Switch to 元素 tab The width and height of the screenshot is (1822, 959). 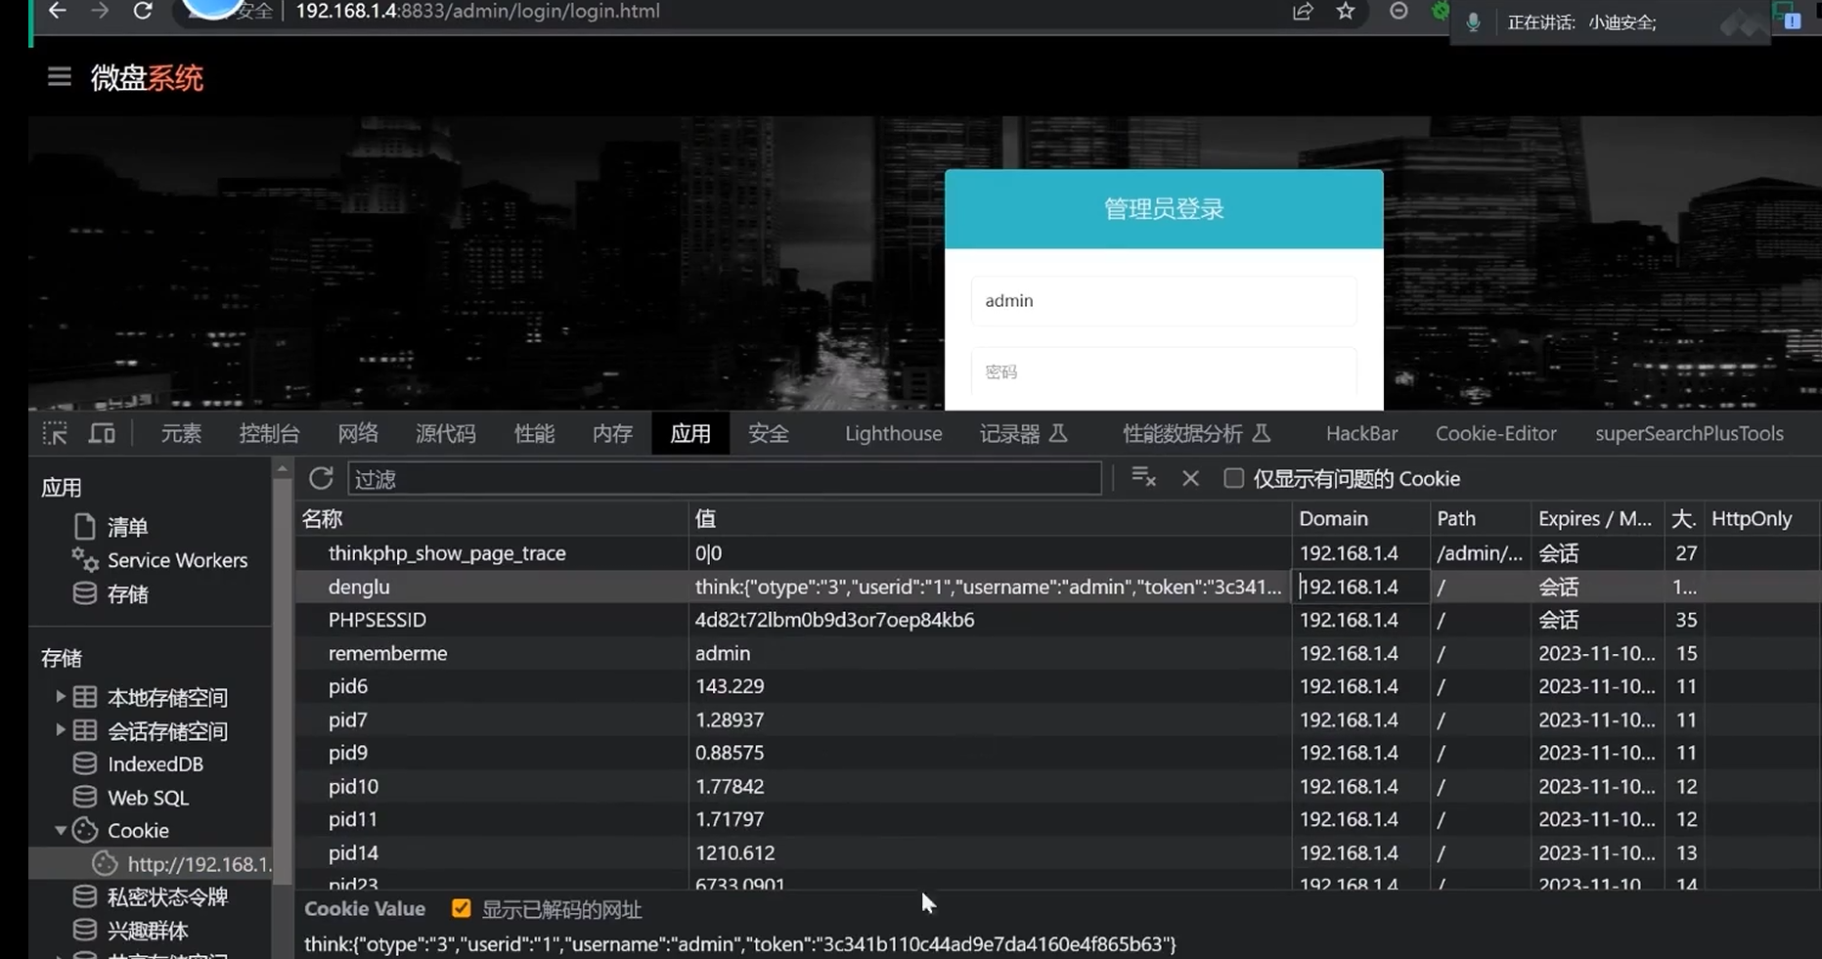tap(181, 433)
